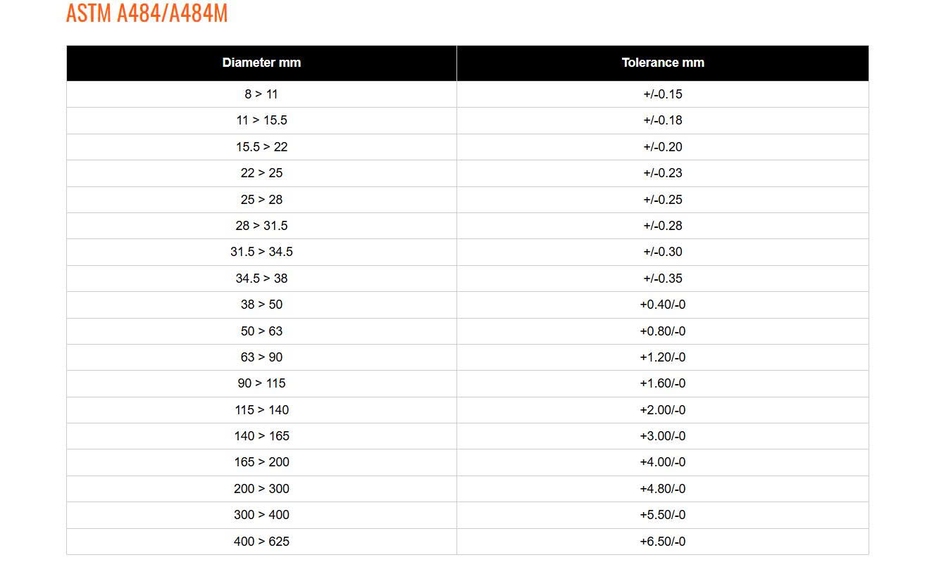The width and height of the screenshot is (927, 562).
Task: Click the ASTM A484/A484M heading
Action: (147, 13)
